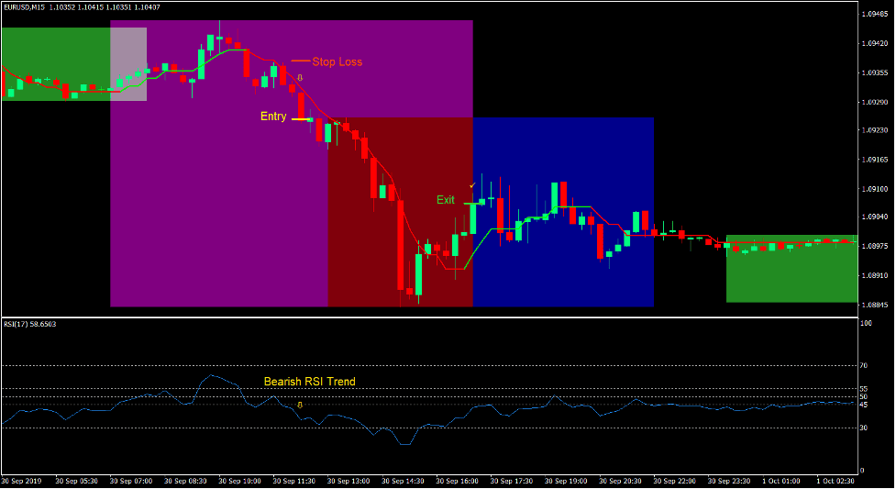Image resolution: width=896 pixels, height=489 pixels.
Task: Click the 1 Oct 02:30 time label
Action: click(835, 481)
